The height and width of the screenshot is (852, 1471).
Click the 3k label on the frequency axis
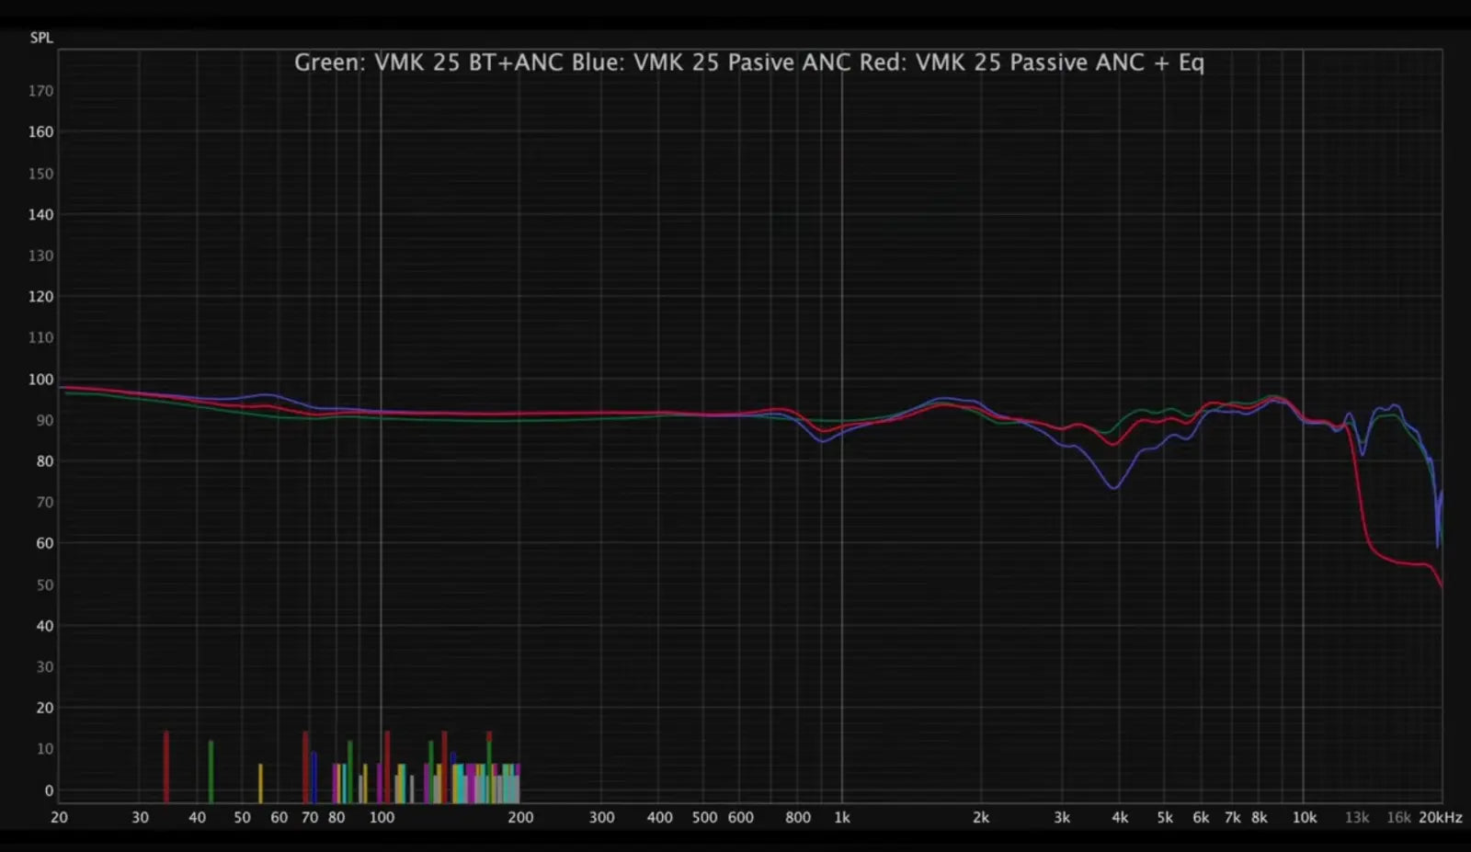pos(1062,817)
